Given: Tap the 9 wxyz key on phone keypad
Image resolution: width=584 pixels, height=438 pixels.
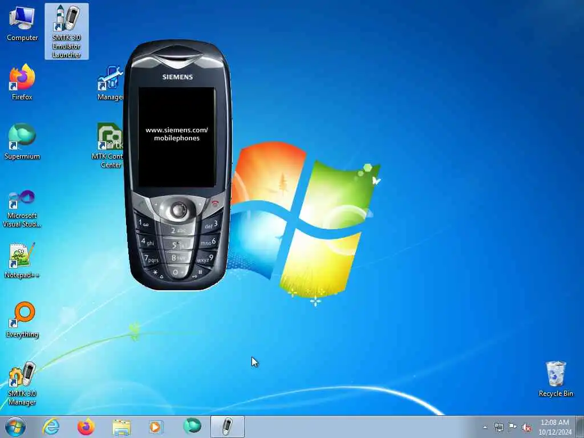Looking at the screenshot, I should click(205, 259).
